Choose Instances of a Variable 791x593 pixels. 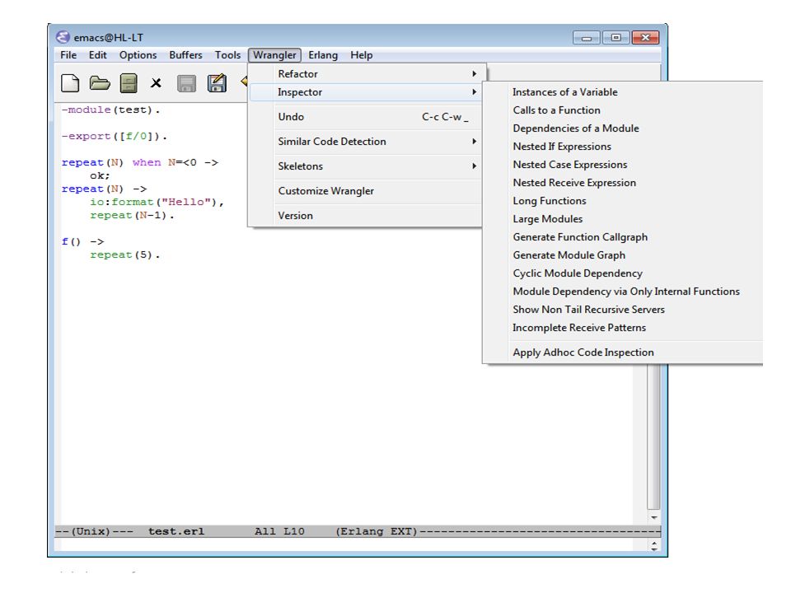pos(623,91)
